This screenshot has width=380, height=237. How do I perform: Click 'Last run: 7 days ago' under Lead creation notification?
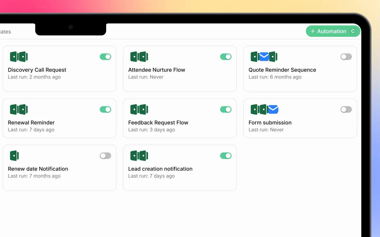tap(151, 176)
